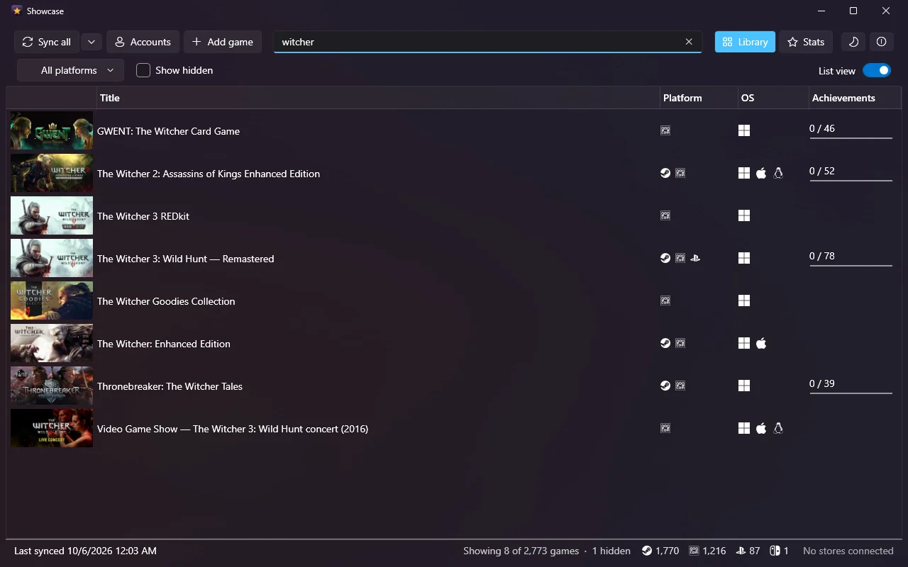Click Steam count icon in status bar
Viewport: 908px width, 567px height.
pos(647,551)
